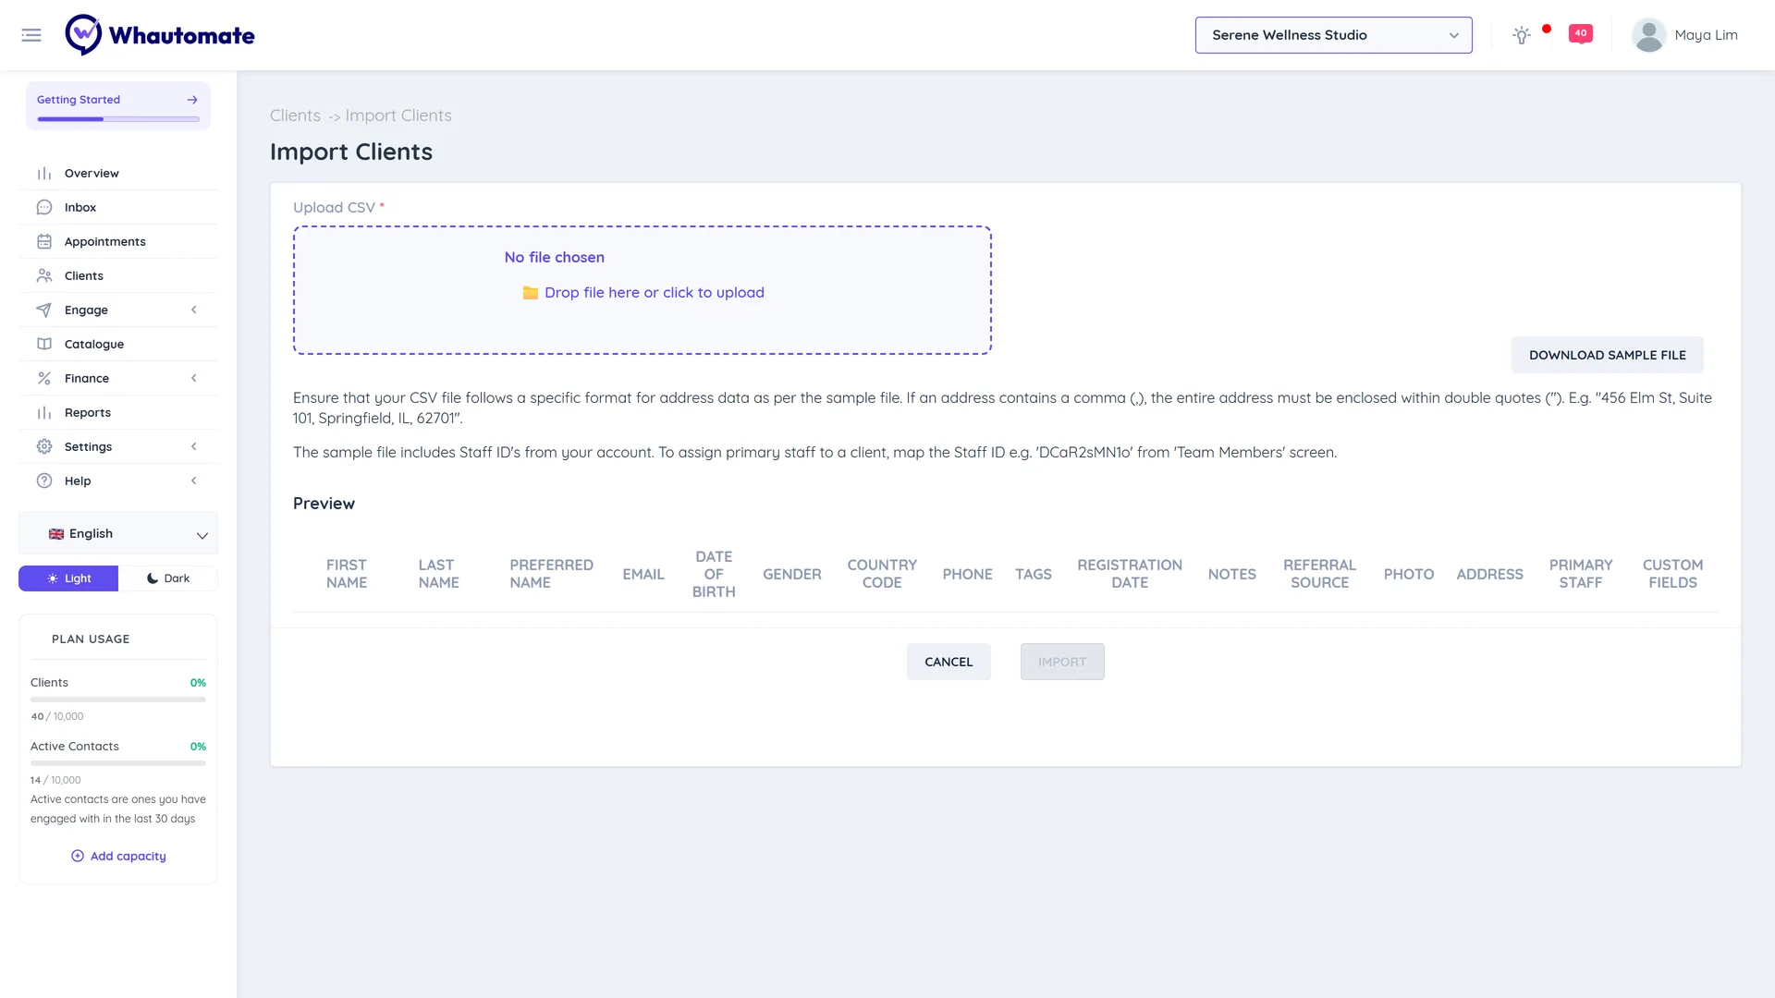Viewport: 1775px width, 998px height.
Task: Open the Serene Wellness Studio dropdown
Action: [x=1333, y=35]
